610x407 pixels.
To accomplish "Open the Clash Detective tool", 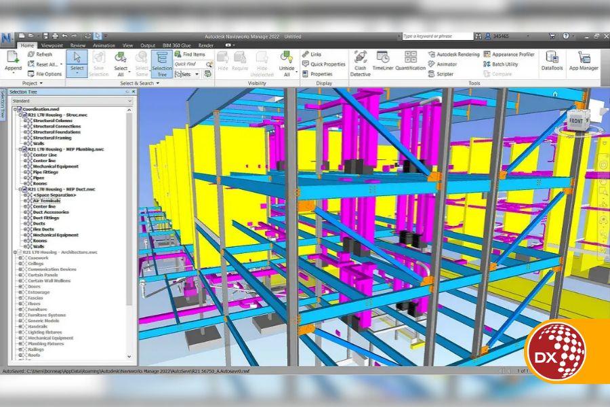I will [360, 63].
